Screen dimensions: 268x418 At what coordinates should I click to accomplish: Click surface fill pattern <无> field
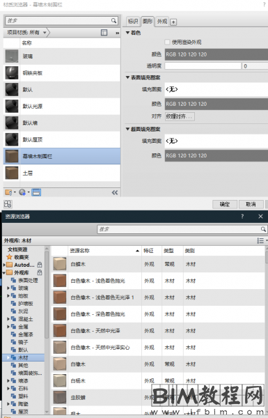(x=216, y=89)
